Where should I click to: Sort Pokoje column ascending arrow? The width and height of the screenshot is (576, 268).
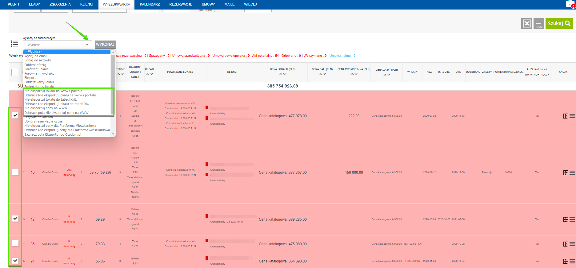pos(118,74)
